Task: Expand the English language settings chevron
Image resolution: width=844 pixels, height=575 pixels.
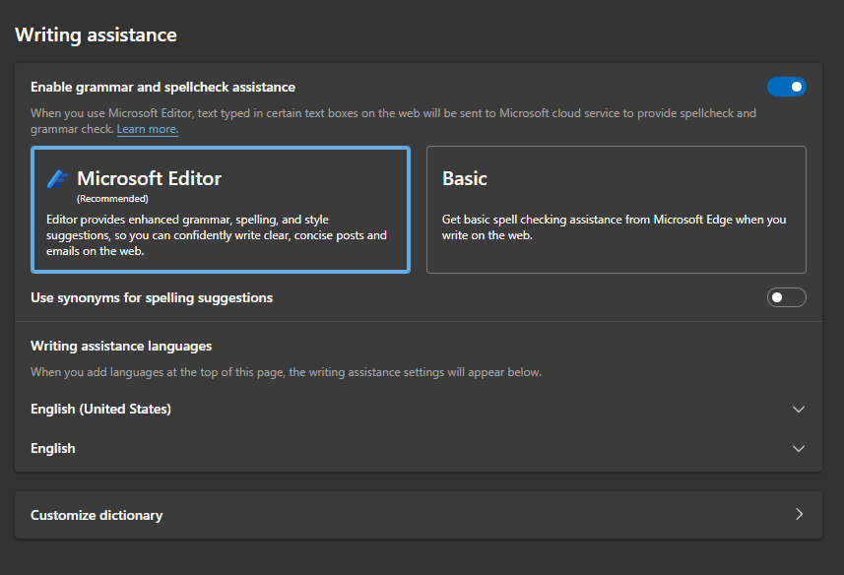Action: (799, 449)
